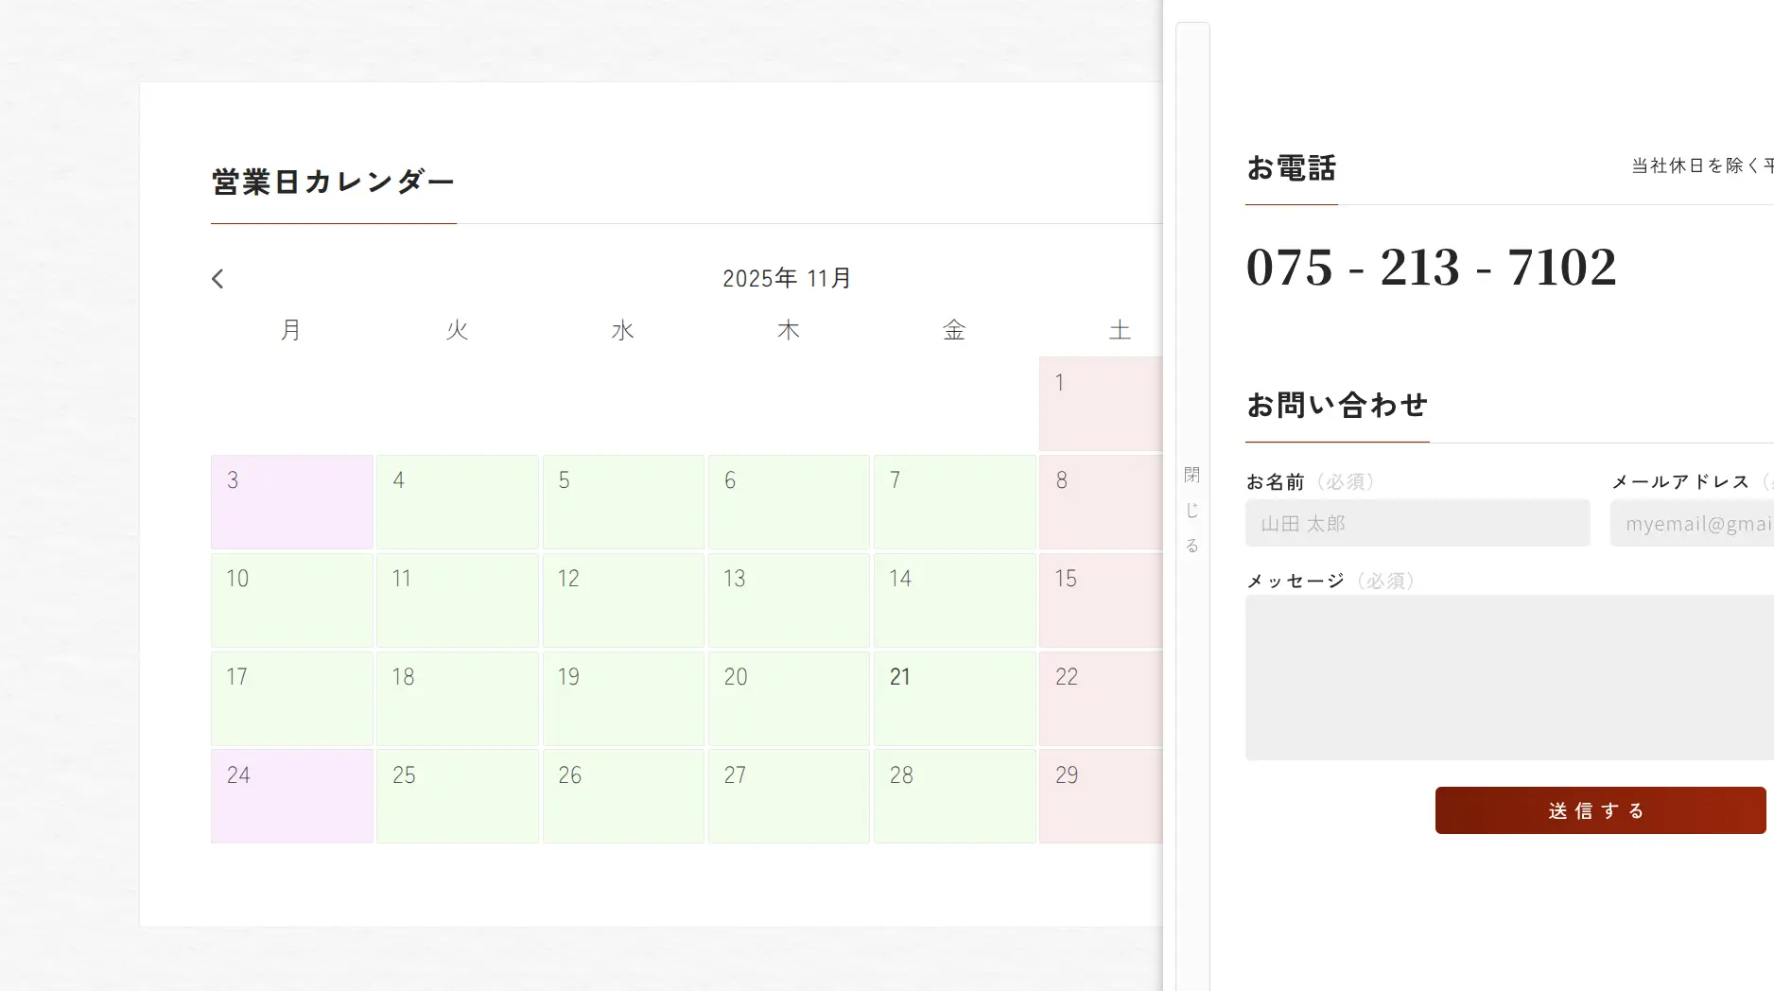Click November 26 calendar day
The height and width of the screenshot is (991, 1774).
623,796
